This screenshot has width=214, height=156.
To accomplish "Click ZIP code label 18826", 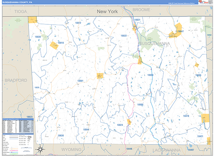I will 140,104.
